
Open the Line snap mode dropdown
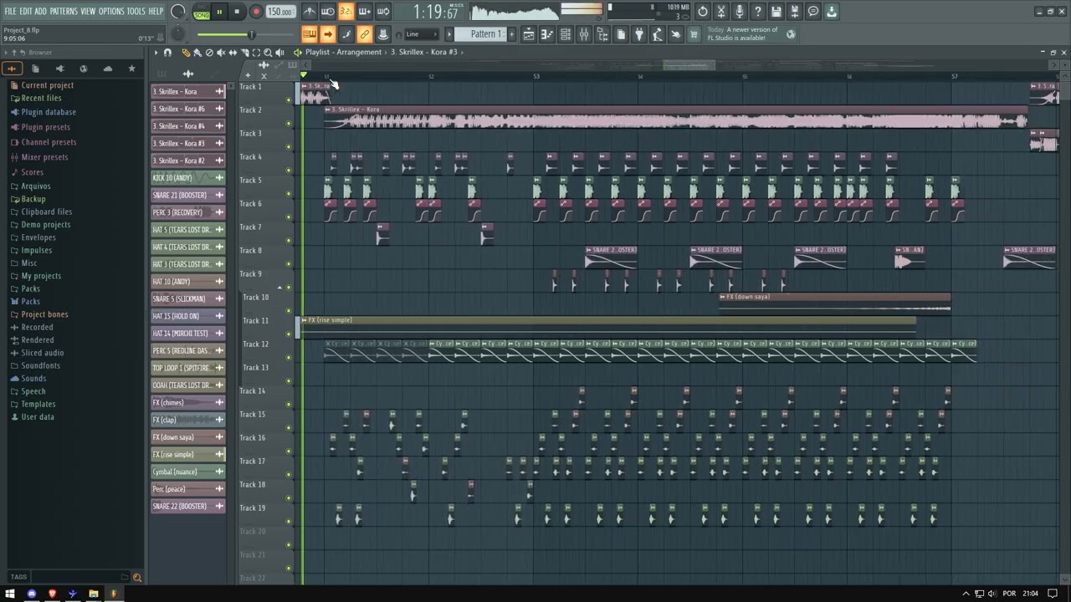coord(422,34)
